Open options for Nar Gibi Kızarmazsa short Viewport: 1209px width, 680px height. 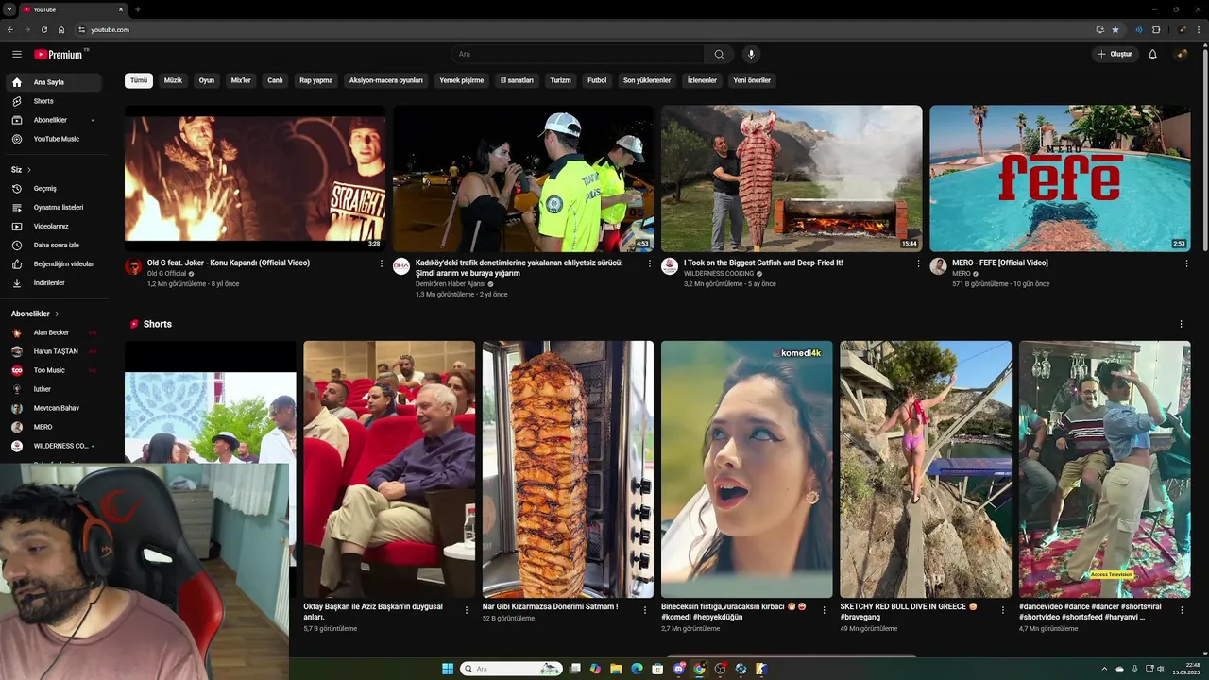(x=644, y=610)
